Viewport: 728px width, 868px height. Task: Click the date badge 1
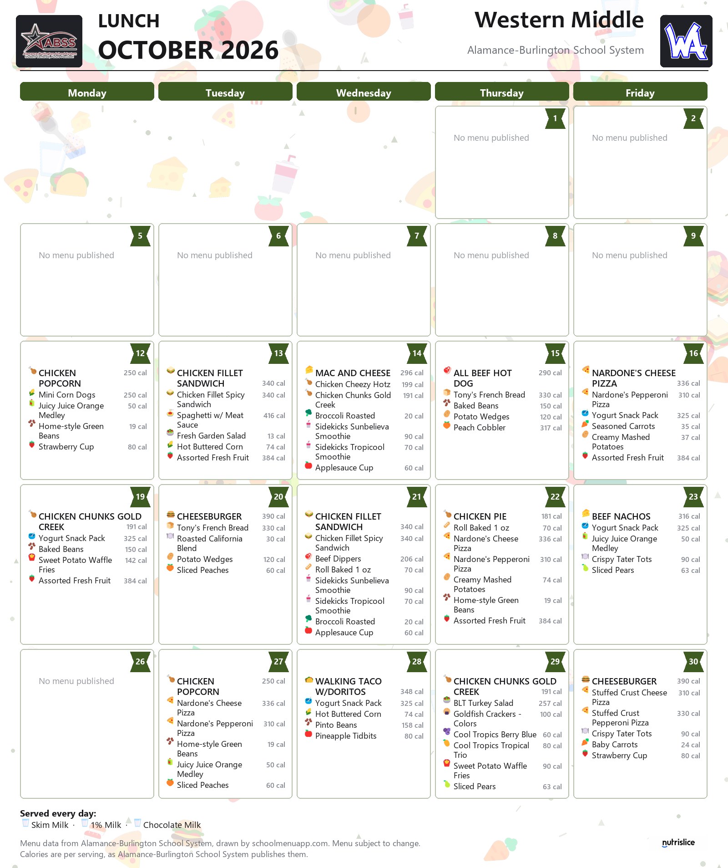[555, 118]
